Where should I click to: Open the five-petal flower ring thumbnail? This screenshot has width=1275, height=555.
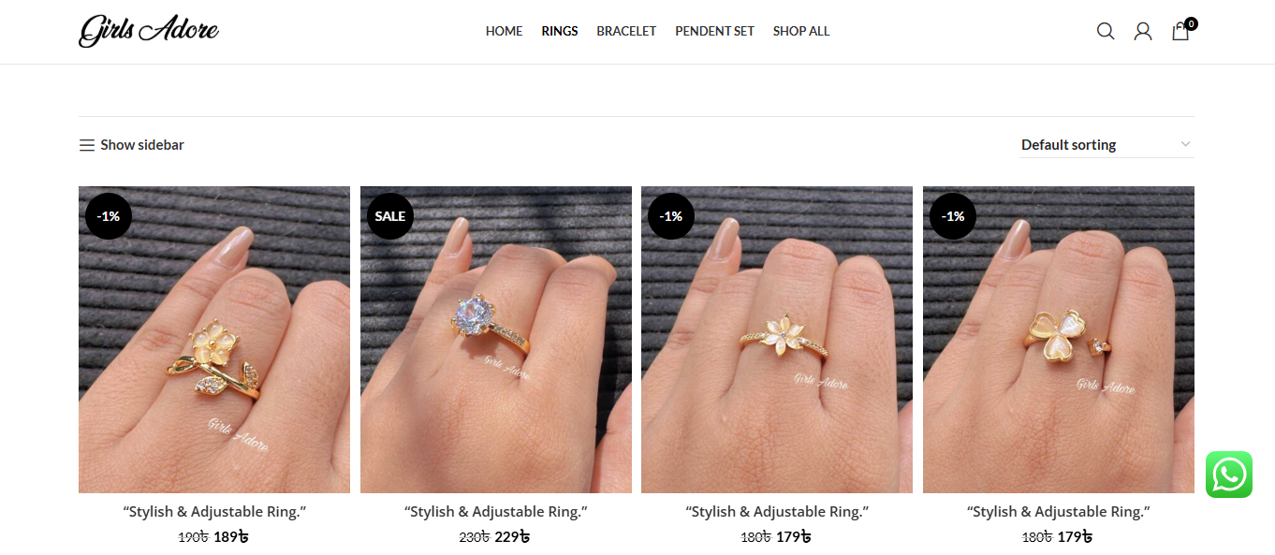(x=777, y=340)
